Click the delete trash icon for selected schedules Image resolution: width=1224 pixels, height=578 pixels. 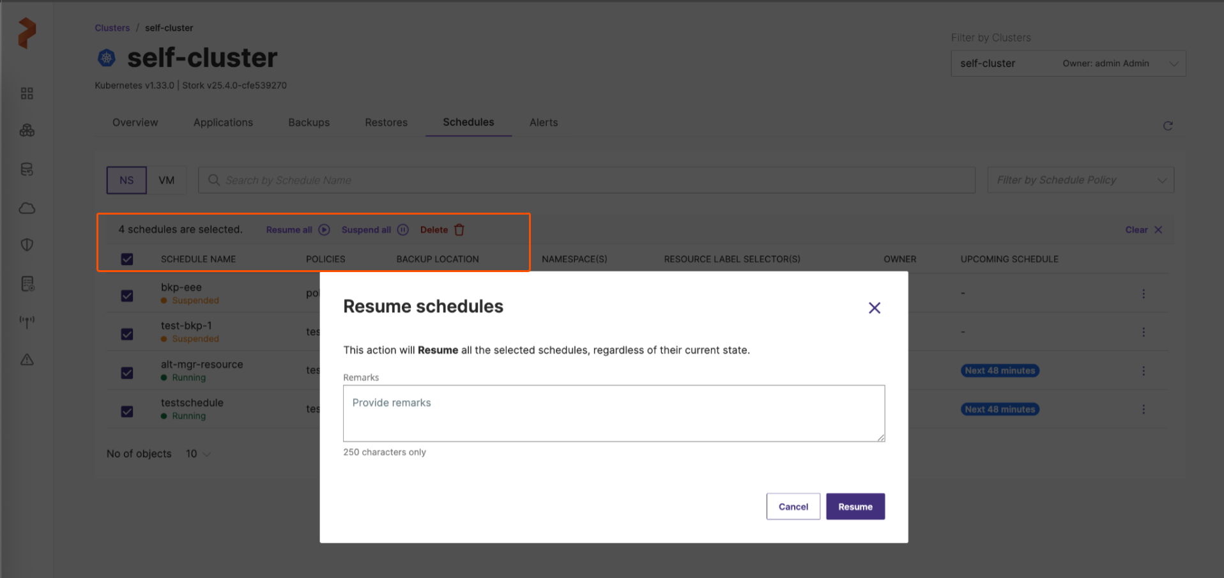click(459, 230)
